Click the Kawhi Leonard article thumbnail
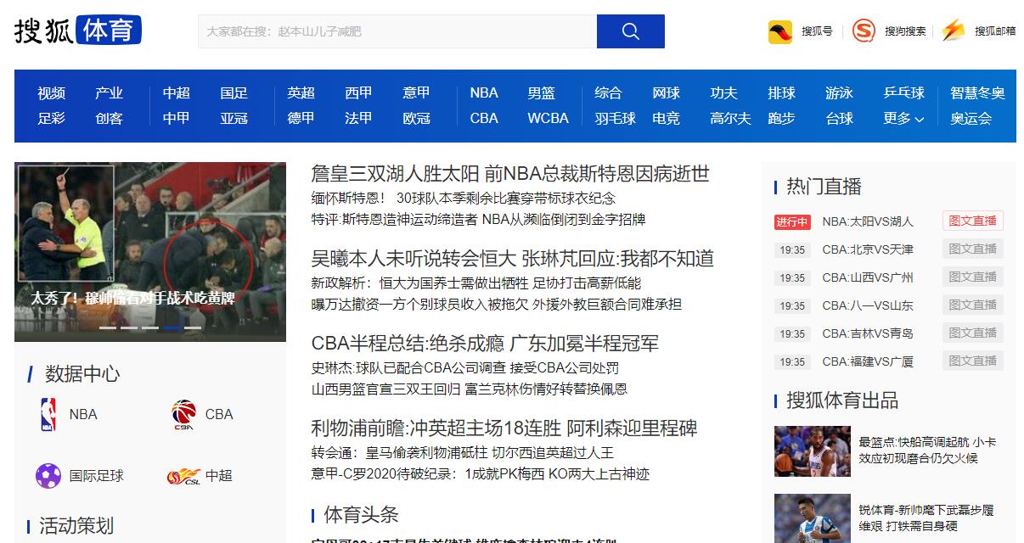Screen dimensions: 1024x543 (x=813, y=451)
